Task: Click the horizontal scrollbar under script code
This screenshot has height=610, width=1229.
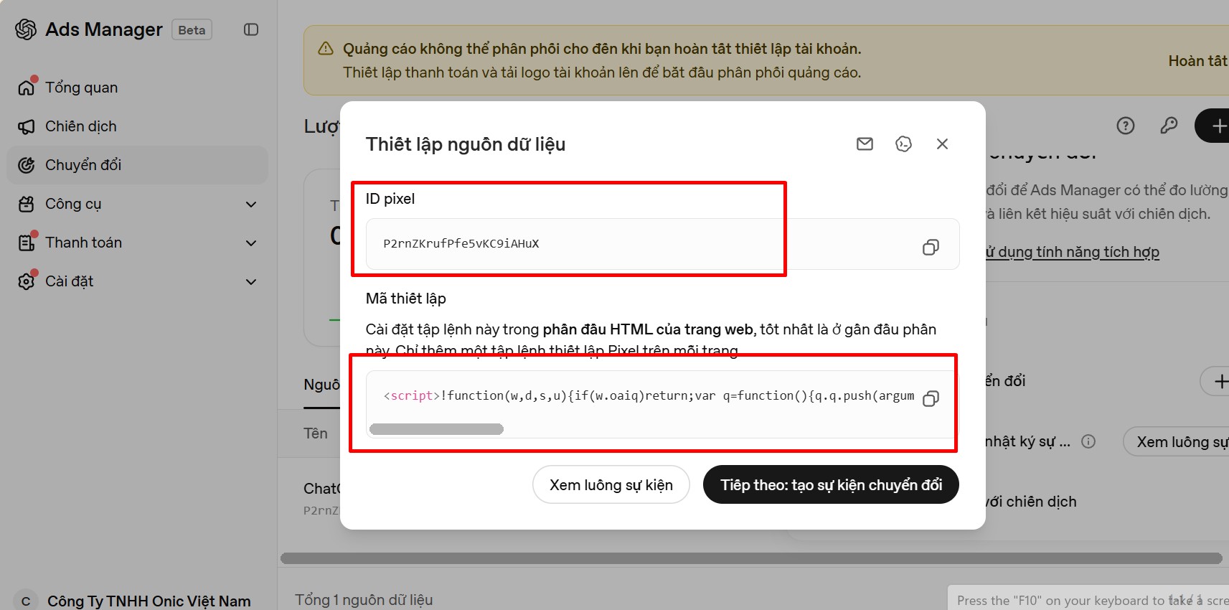Action: click(x=436, y=429)
